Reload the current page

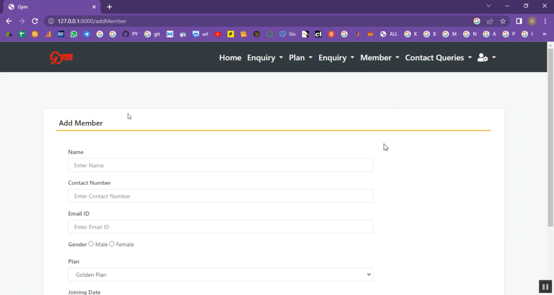click(35, 21)
